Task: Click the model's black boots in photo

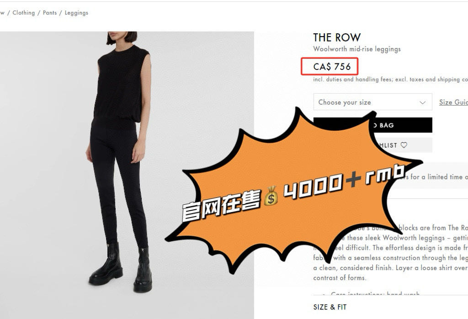Action: pyautogui.click(x=121, y=266)
